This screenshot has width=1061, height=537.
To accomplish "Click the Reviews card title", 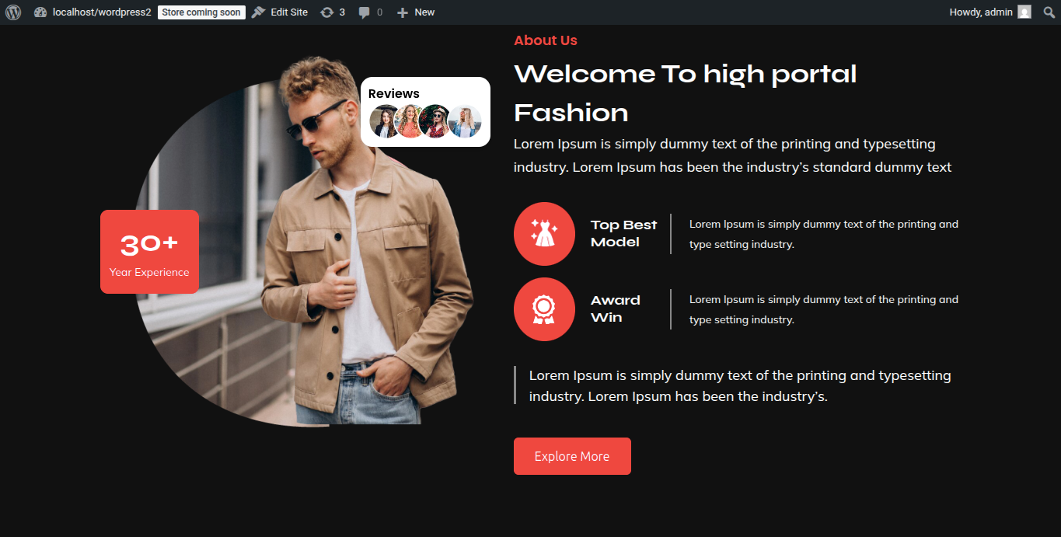I will (394, 93).
